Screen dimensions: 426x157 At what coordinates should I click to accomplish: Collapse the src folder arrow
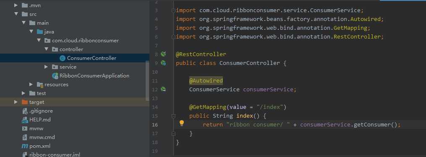[x=16, y=14]
